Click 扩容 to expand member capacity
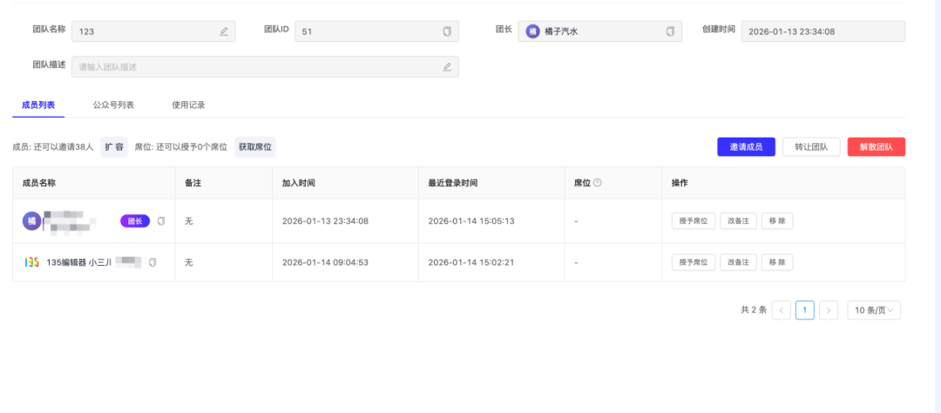The image size is (941, 413). coord(114,147)
